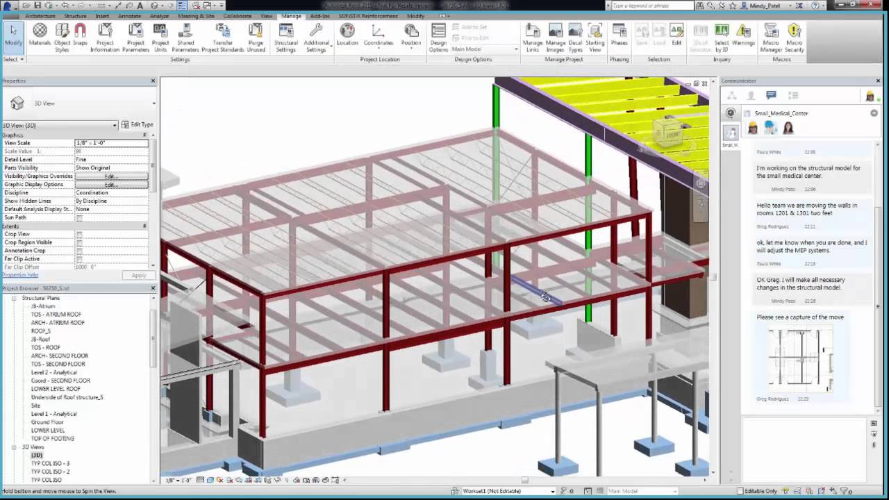This screenshot has width=889, height=500.
Task: Open the Collaborate ribbon tab
Action: point(238,16)
